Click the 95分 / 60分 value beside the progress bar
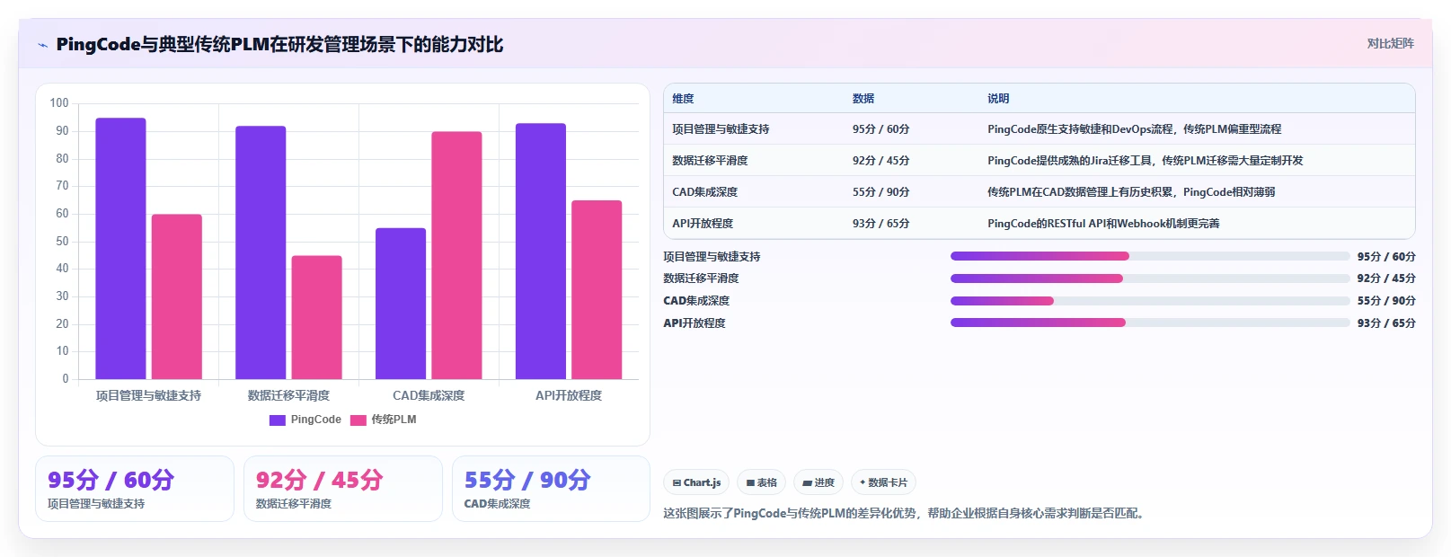 click(1386, 256)
